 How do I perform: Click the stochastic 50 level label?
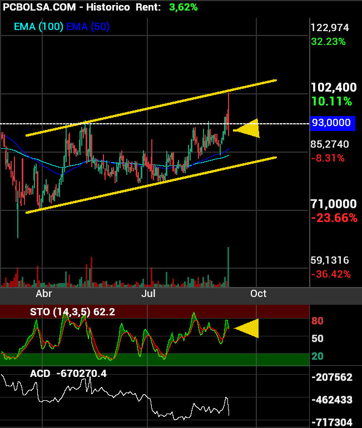[x=318, y=339]
